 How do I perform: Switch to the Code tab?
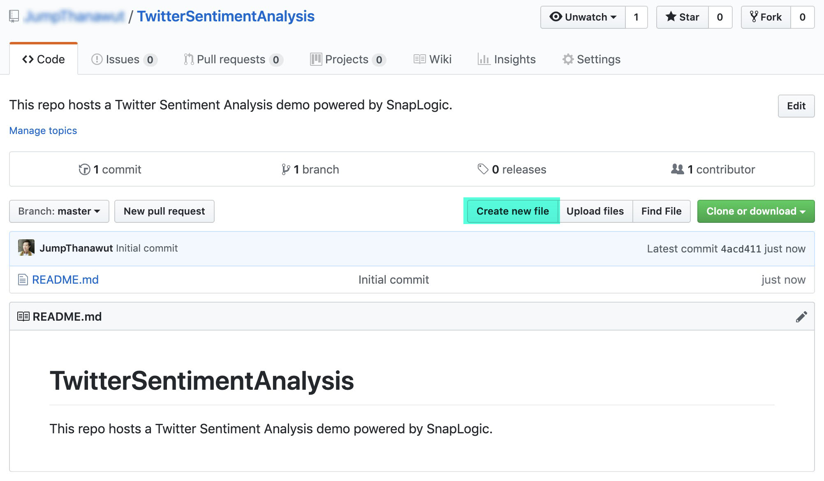[x=44, y=59]
